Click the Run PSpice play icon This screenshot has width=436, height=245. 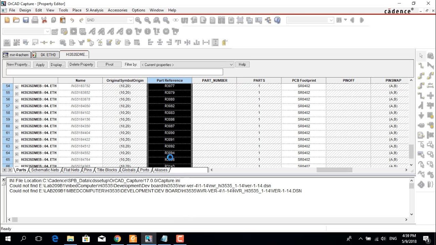pyautogui.click(x=74, y=32)
